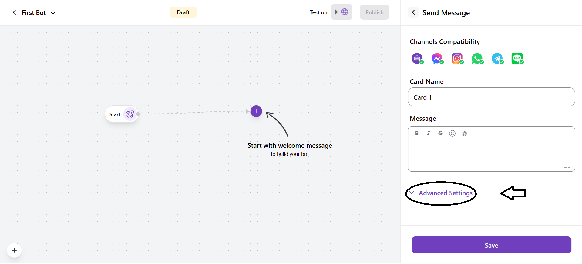This screenshot has width=582, height=264.
Task: Toggle strikethrough formatting in message
Action: [x=440, y=133]
